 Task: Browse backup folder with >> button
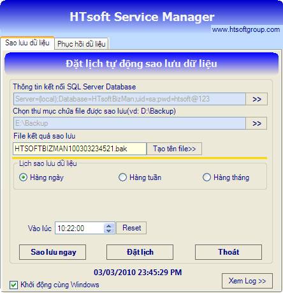256,123
